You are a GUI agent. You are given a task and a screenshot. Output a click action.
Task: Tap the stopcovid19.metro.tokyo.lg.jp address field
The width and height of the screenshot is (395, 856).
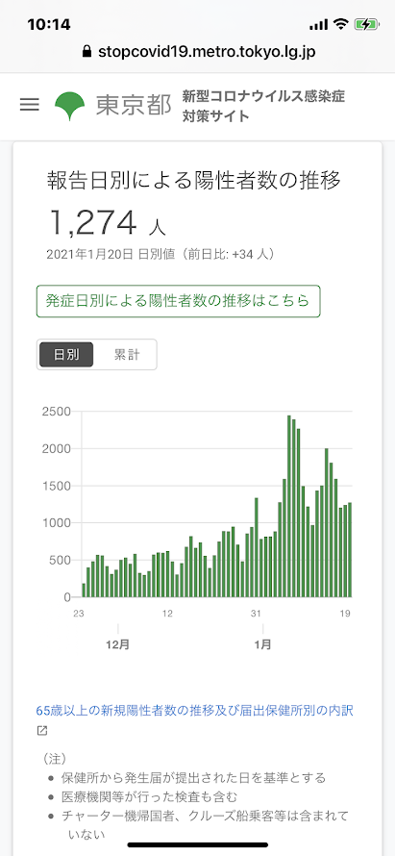[x=198, y=52]
